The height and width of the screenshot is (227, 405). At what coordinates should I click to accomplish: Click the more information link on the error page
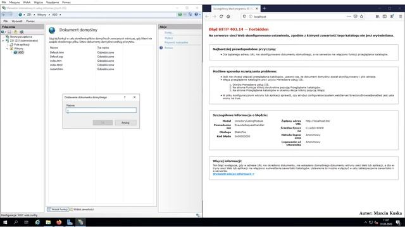tap(234, 174)
